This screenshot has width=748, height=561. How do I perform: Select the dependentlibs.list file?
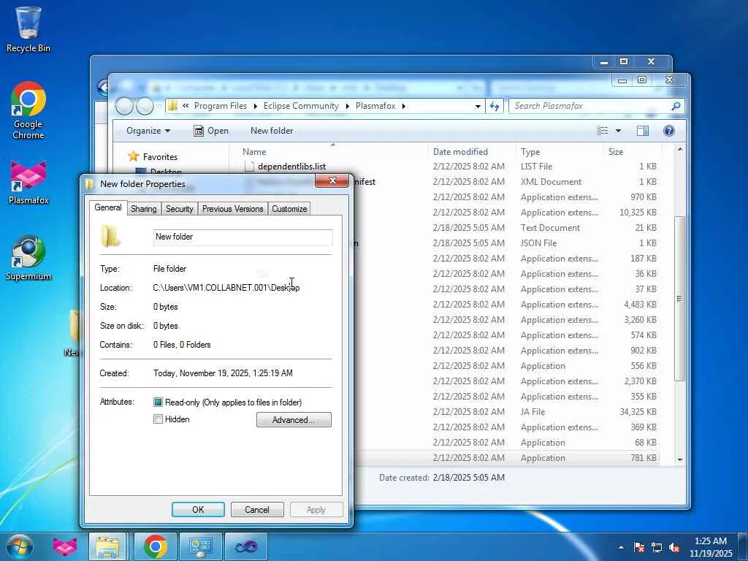click(x=291, y=167)
